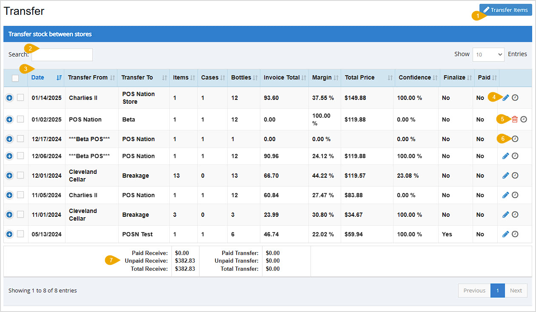
Task: View history of the 12/01/2024 Breakage transfer
Action: 515,175
